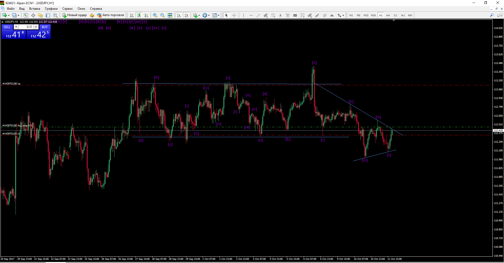Increase trade volume with up arrow
Image resolution: width=504 pixels, height=263 pixels.
[x=36, y=27]
